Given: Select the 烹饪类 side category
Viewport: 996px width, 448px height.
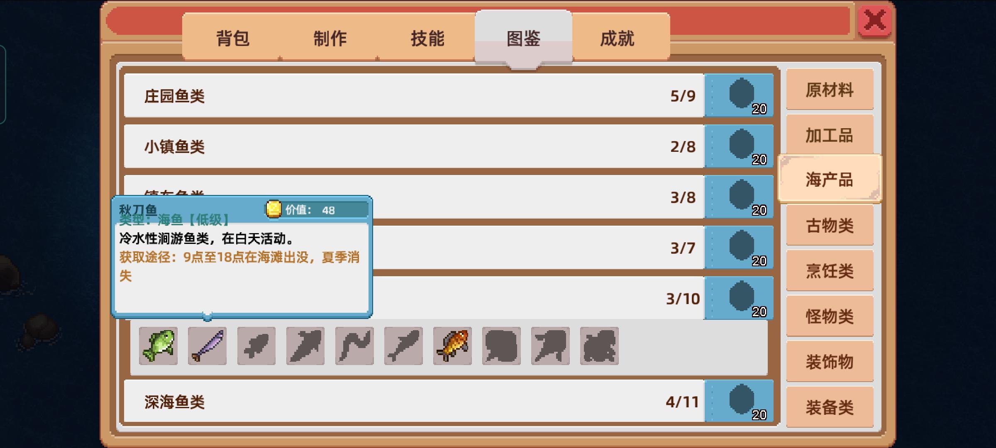Looking at the screenshot, I should (830, 271).
